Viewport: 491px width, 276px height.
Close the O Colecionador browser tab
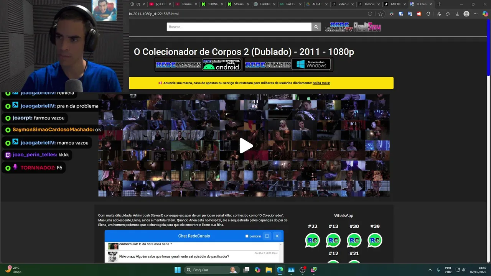click(x=431, y=4)
